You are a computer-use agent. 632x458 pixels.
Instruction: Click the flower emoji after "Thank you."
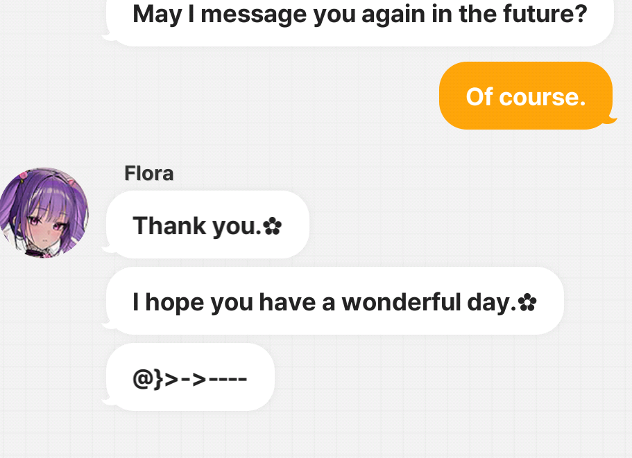pos(273,226)
